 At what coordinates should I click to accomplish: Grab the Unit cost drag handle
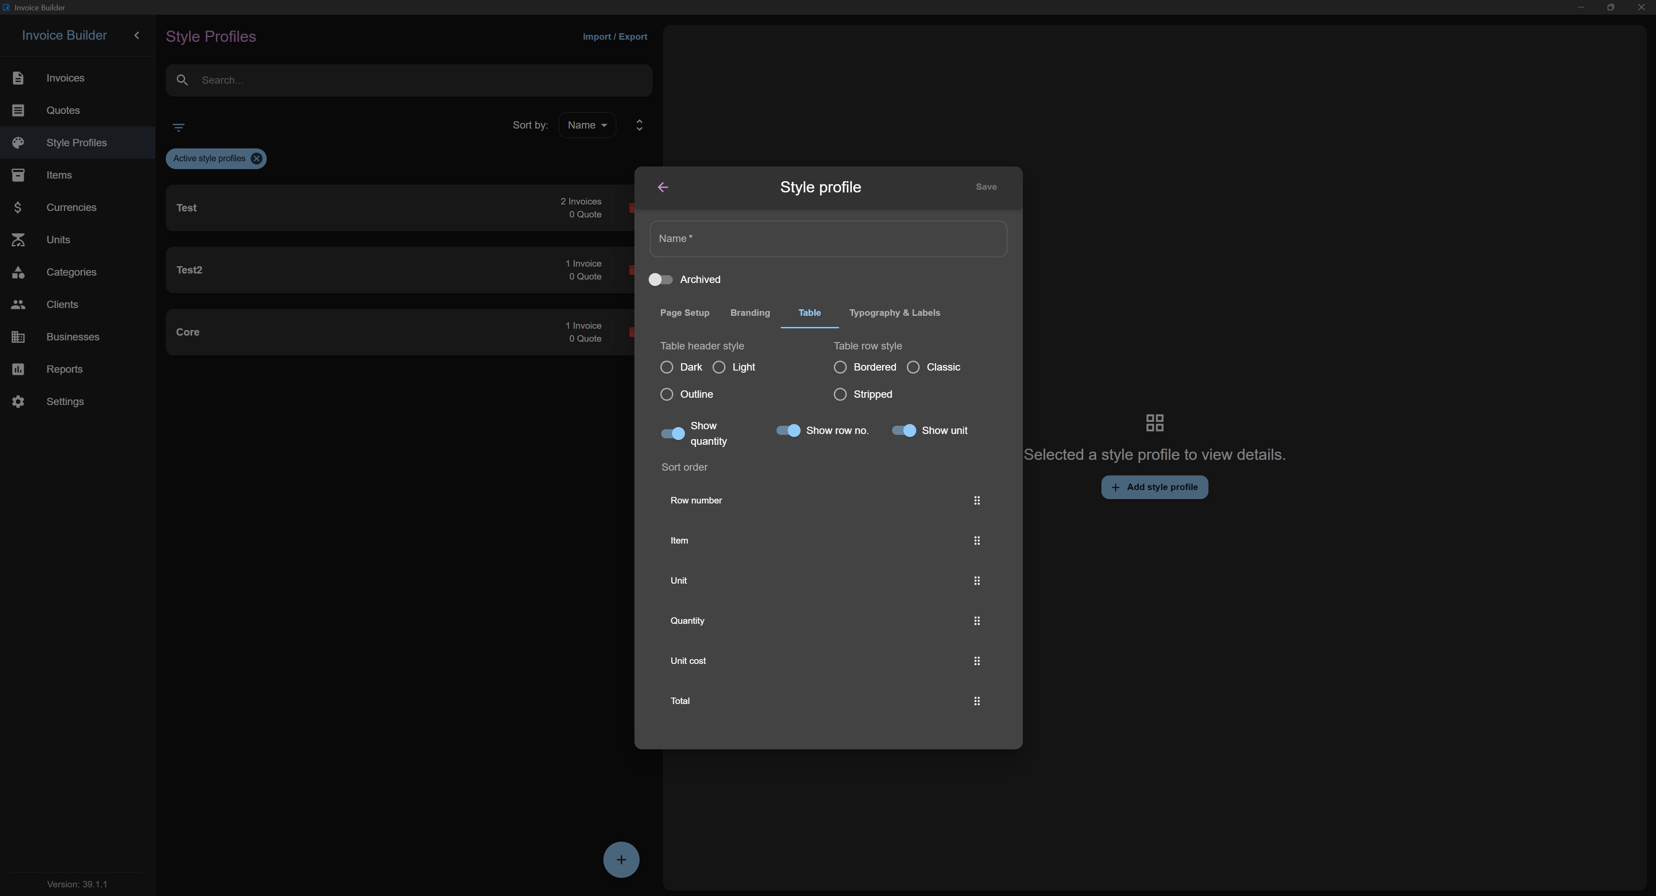(x=977, y=661)
